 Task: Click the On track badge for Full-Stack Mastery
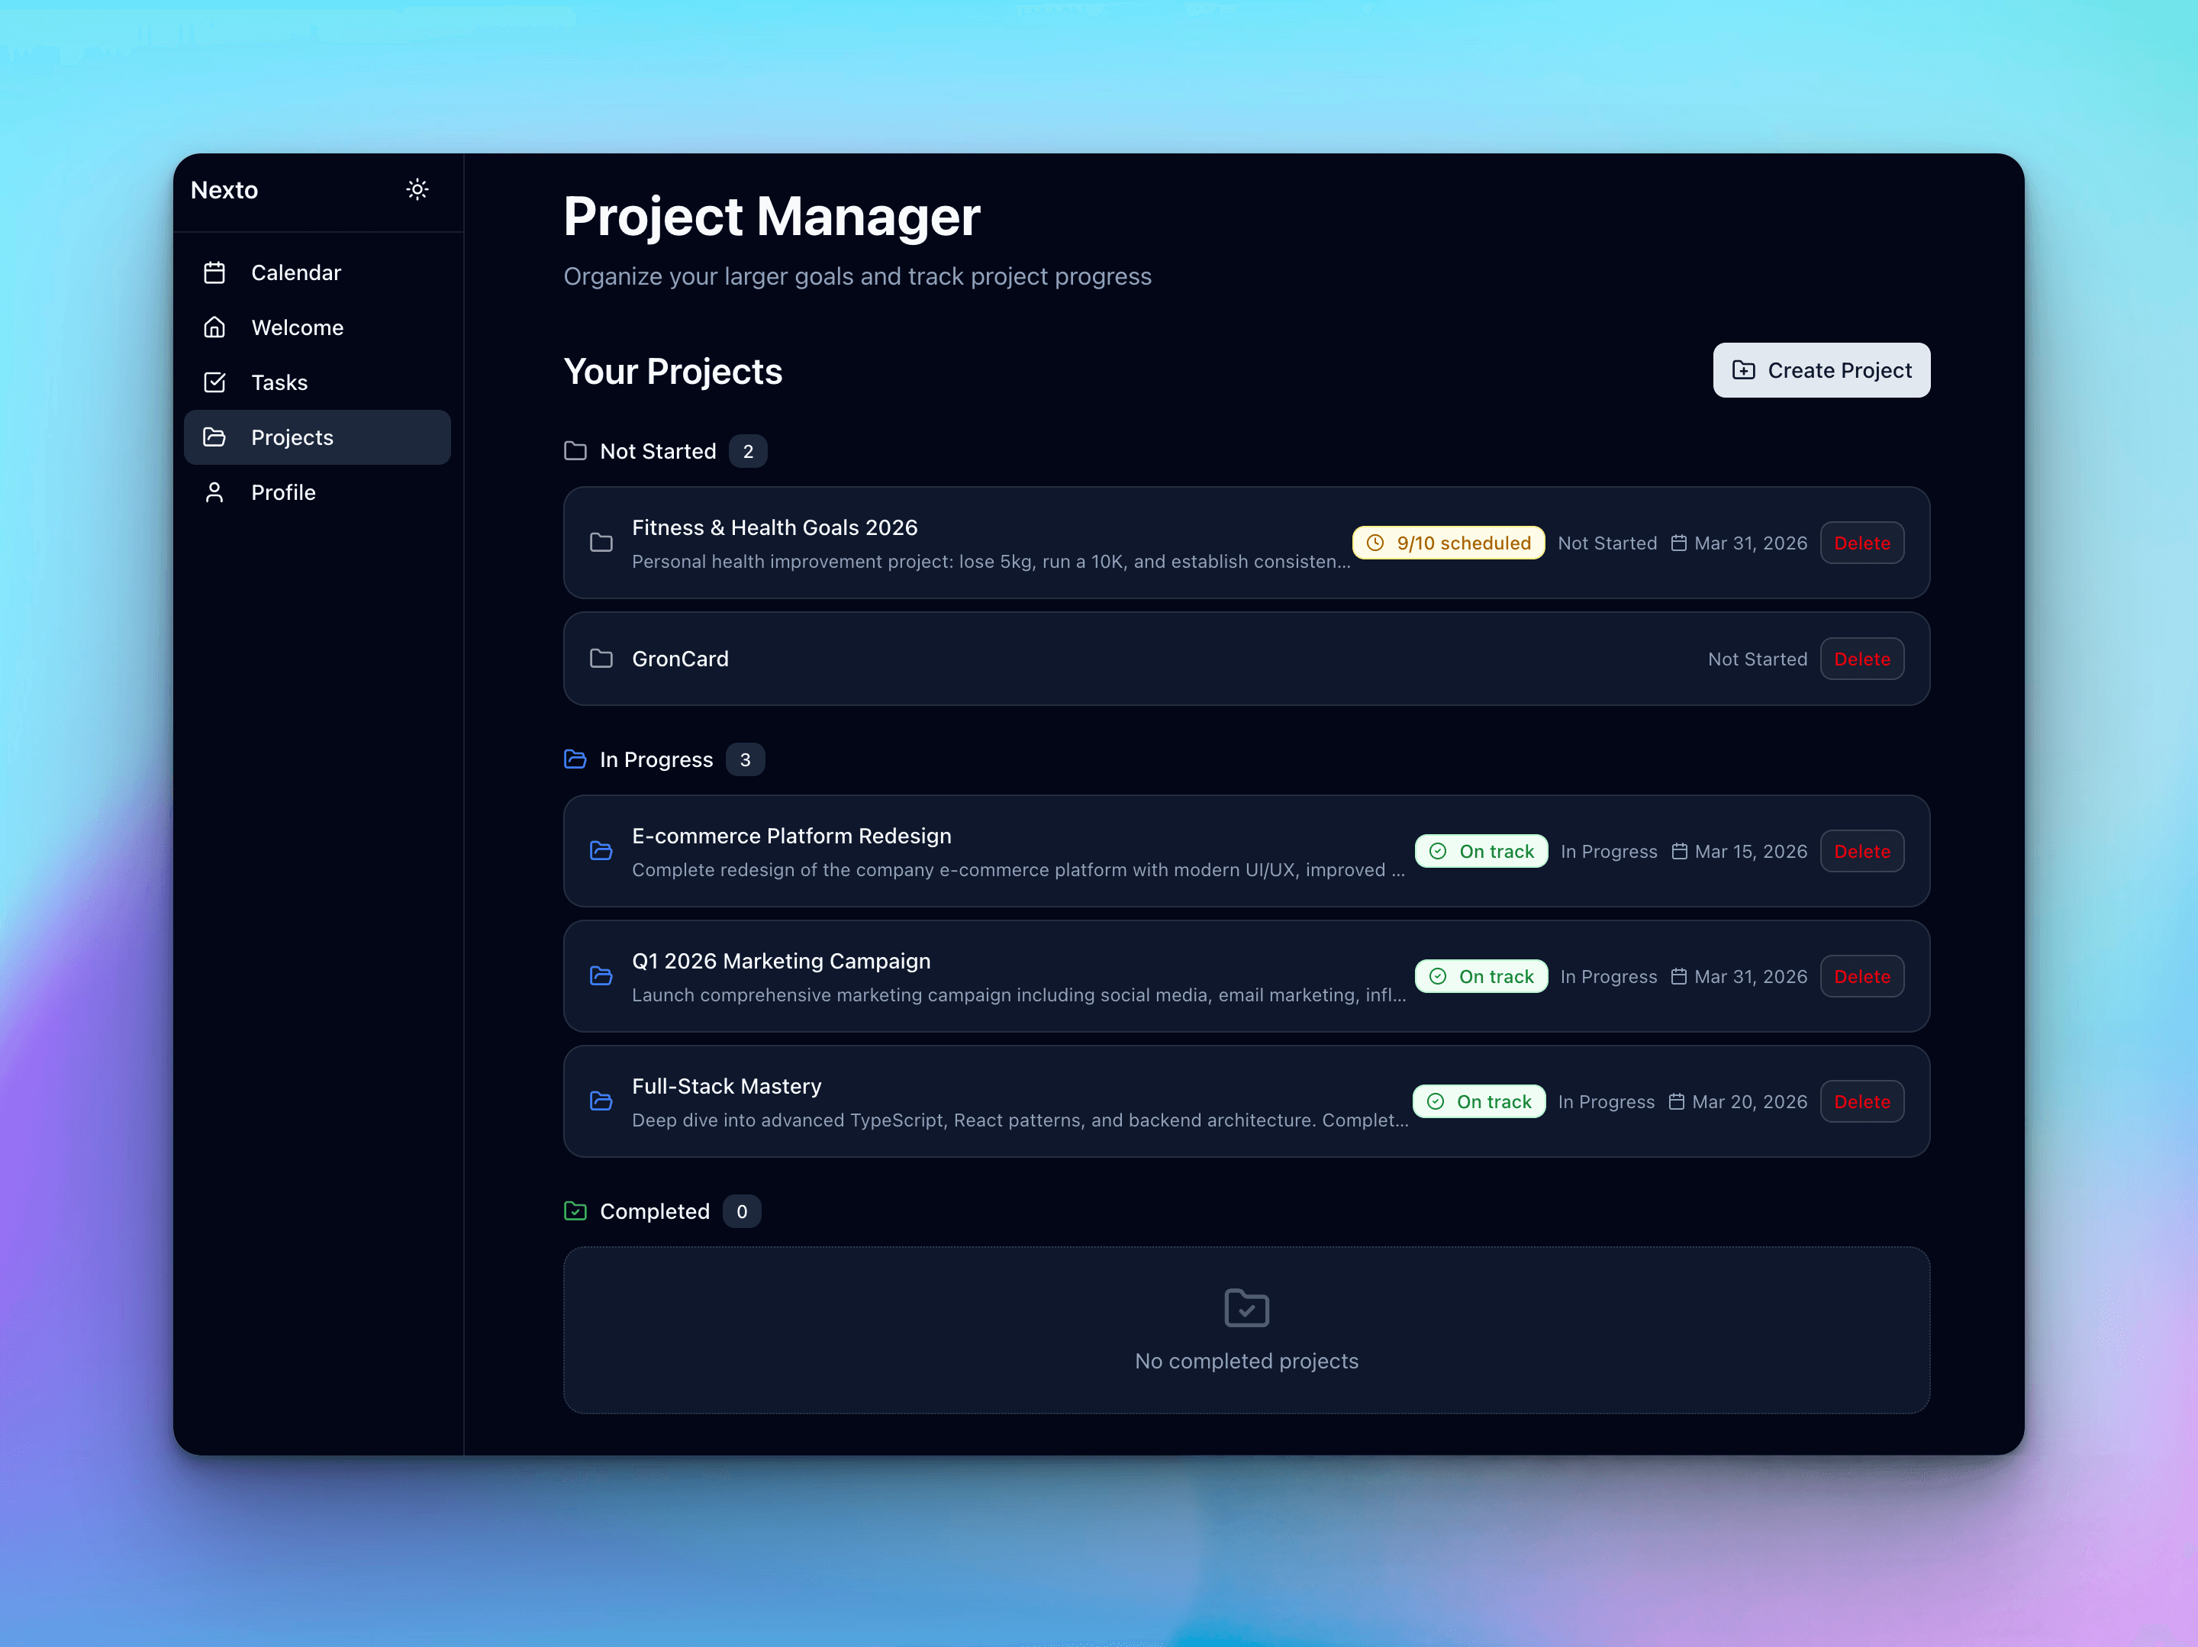1478,1101
